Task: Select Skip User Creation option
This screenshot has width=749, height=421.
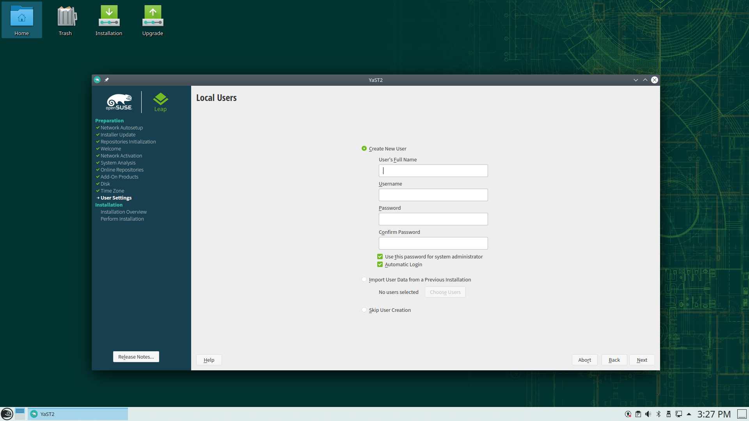Action: pos(364,310)
